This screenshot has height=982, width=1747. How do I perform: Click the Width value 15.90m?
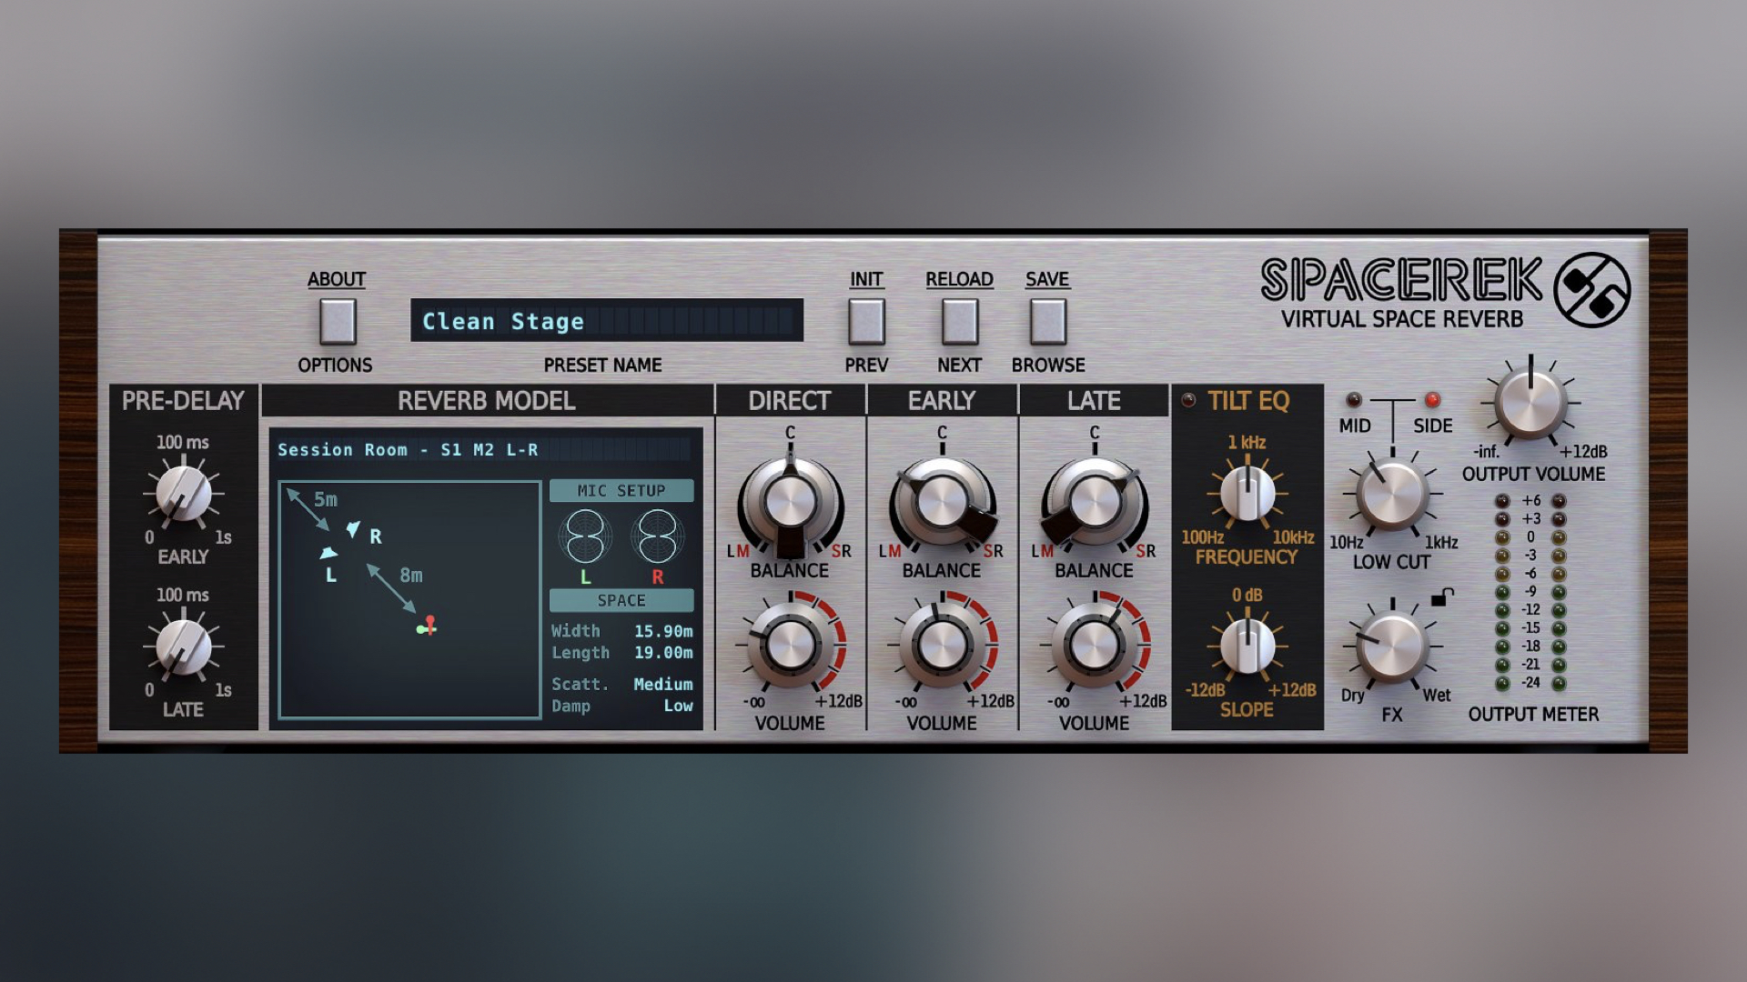click(663, 631)
